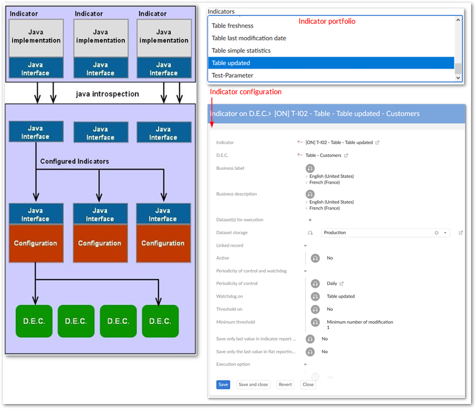Select Table freshness in Indicators list
The image size is (476, 409).
232,26
